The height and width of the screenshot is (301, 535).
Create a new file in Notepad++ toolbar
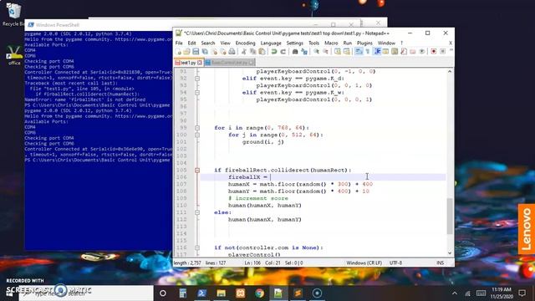(178, 52)
